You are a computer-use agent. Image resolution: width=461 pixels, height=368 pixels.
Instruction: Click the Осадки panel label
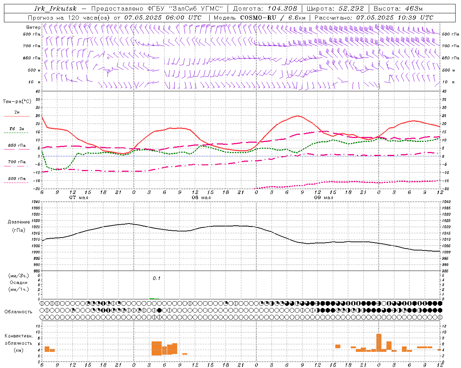[19, 282]
